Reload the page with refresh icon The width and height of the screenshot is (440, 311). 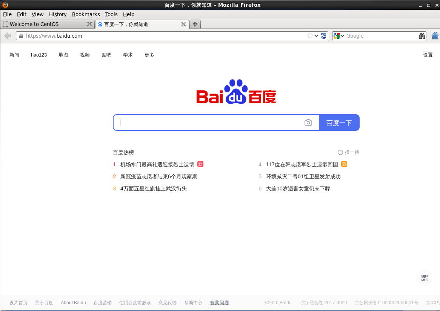[323, 35]
